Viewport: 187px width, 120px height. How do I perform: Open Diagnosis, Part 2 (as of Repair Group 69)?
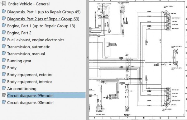(43, 19)
